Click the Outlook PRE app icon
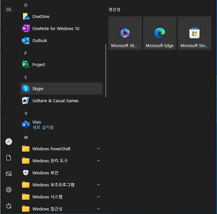This screenshot has width=217, height=214. click(26, 40)
